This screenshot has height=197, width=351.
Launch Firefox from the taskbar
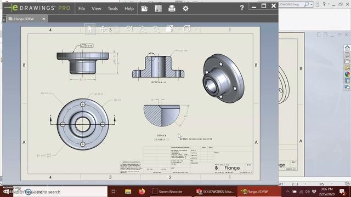point(141,192)
